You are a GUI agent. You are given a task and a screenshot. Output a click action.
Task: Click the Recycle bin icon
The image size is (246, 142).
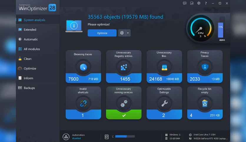205,103
